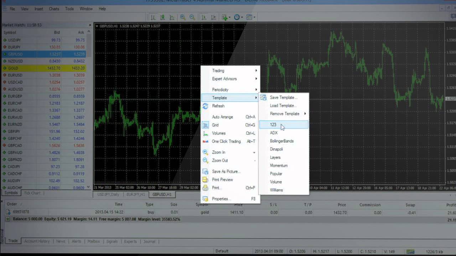Apply the ADX template
This screenshot has height=256, width=456.
[284, 133]
